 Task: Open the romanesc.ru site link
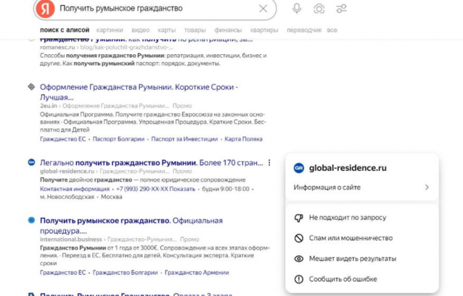[x=57, y=47]
